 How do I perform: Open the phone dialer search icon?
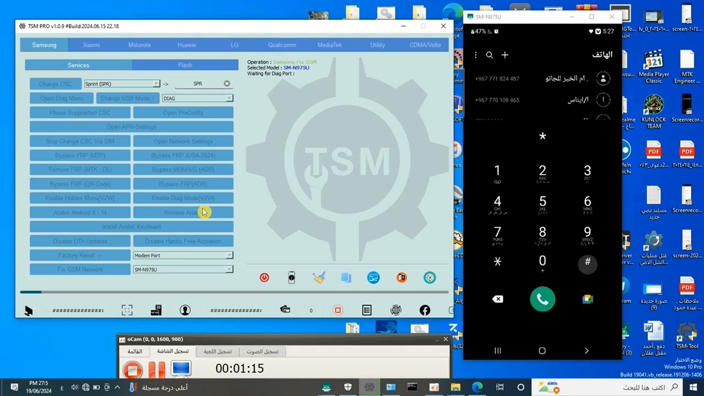coord(490,55)
